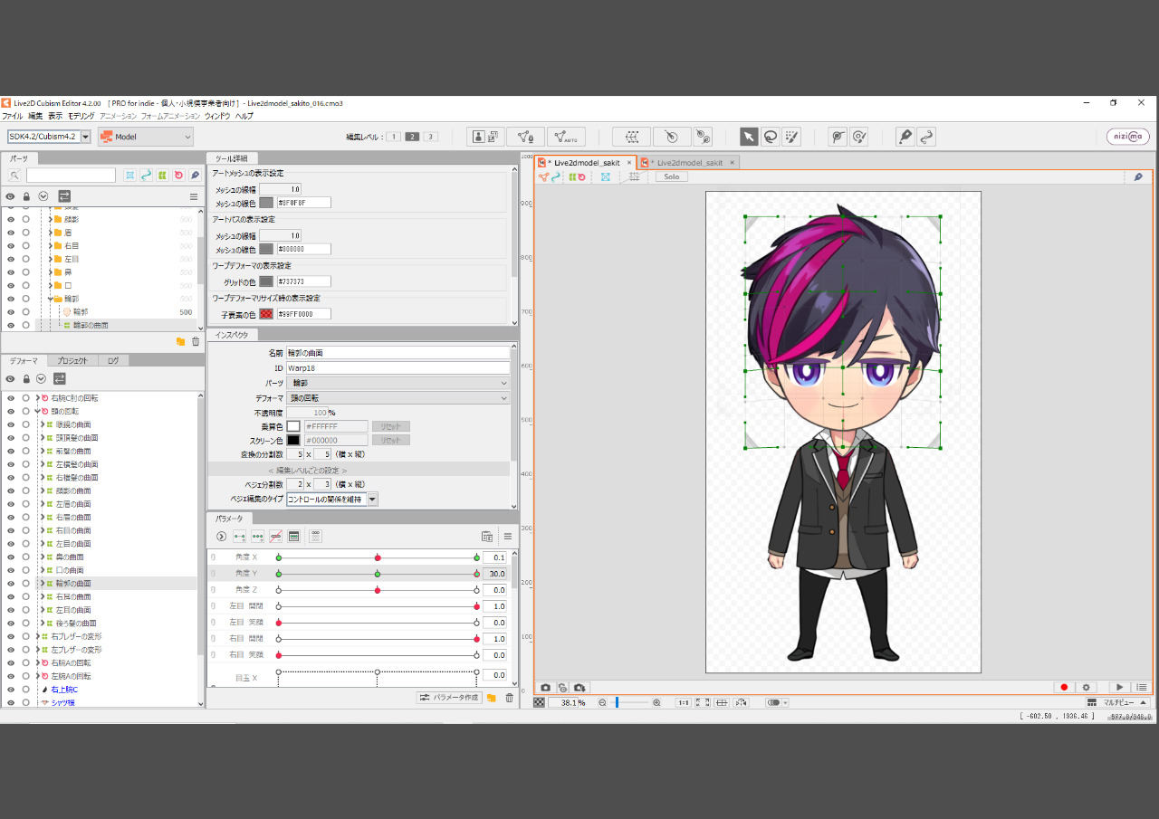Click add two keys icon in parameter panel
The height and width of the screenshot is (819, 1159).
point(240,536)
